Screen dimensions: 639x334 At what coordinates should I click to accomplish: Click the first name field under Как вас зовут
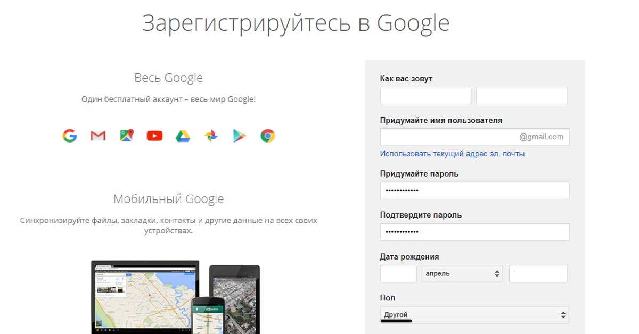[x=425, y=96]
